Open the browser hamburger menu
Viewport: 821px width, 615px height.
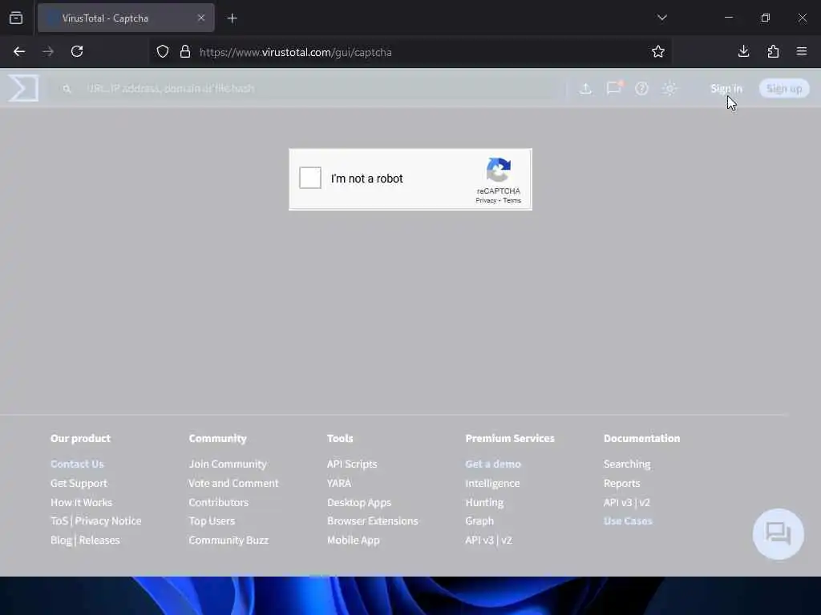pos(802,51)
